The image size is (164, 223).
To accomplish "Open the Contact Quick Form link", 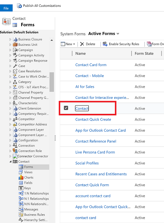I will click(x=92, y=185).
